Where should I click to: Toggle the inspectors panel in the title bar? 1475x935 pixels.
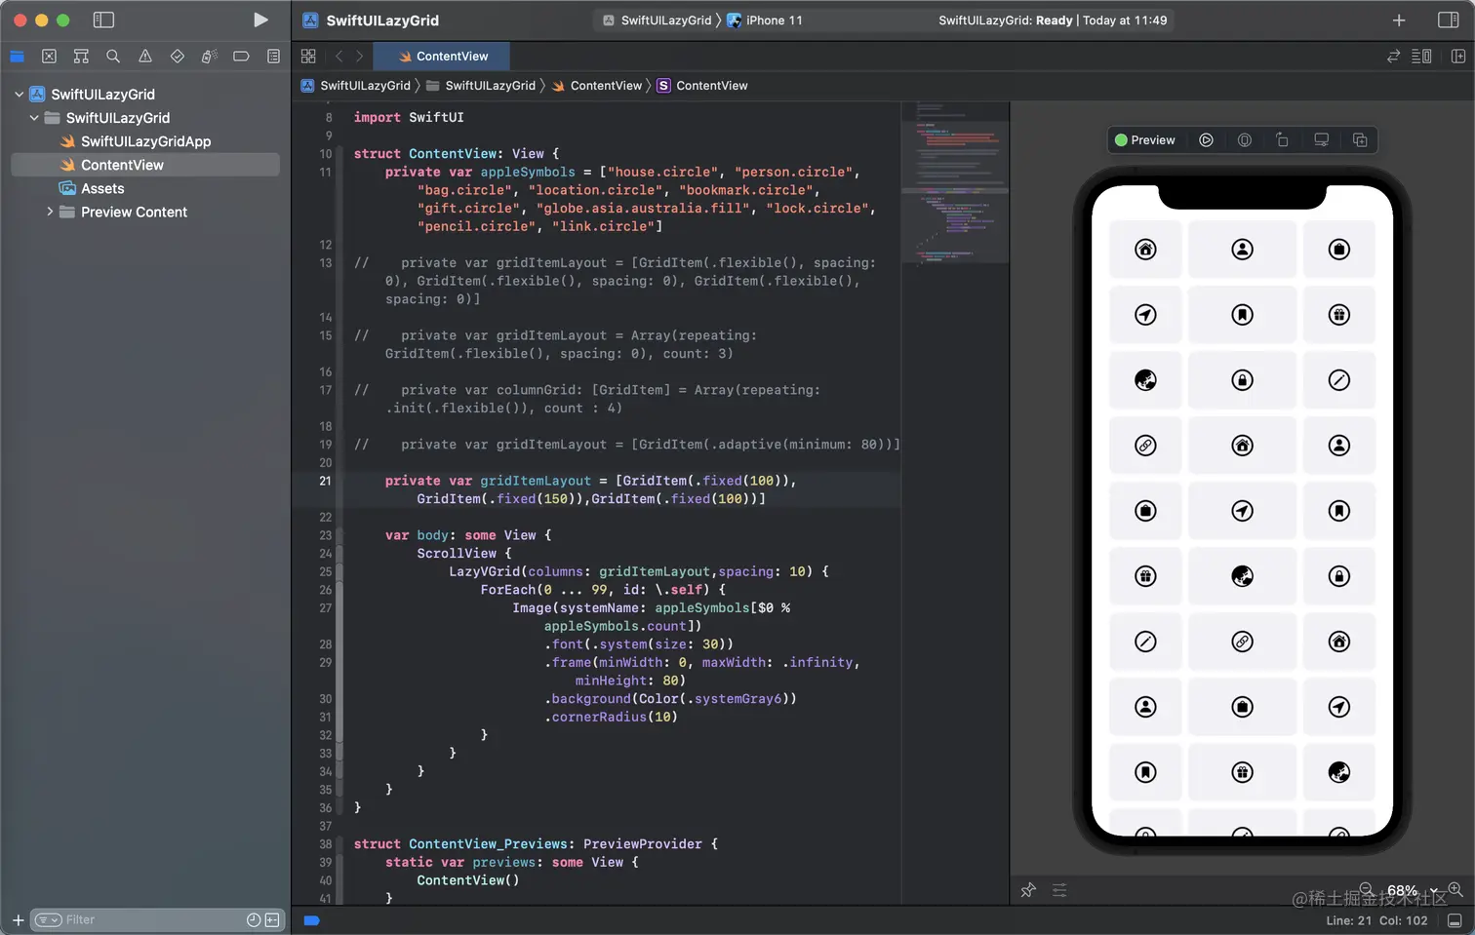(x=1449, y=19)
